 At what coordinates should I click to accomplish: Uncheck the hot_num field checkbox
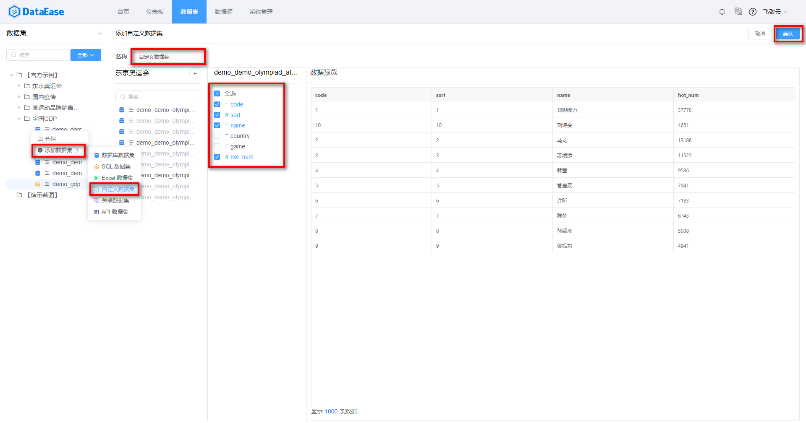[x=217, y=157]
